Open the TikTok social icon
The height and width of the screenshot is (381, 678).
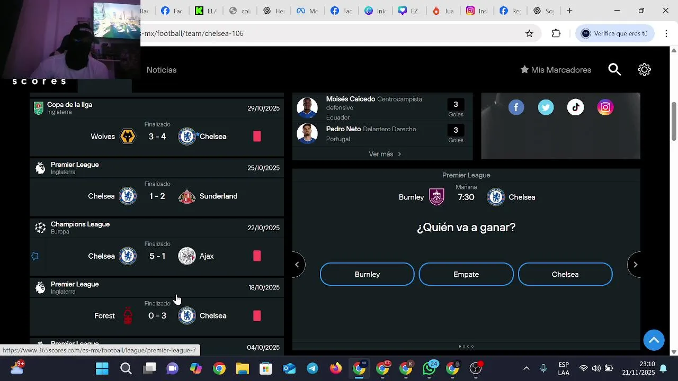575,107
